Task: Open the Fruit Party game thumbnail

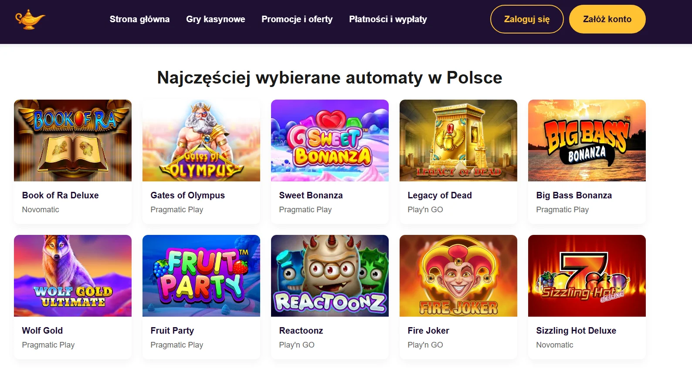Action: click(201, 275)
